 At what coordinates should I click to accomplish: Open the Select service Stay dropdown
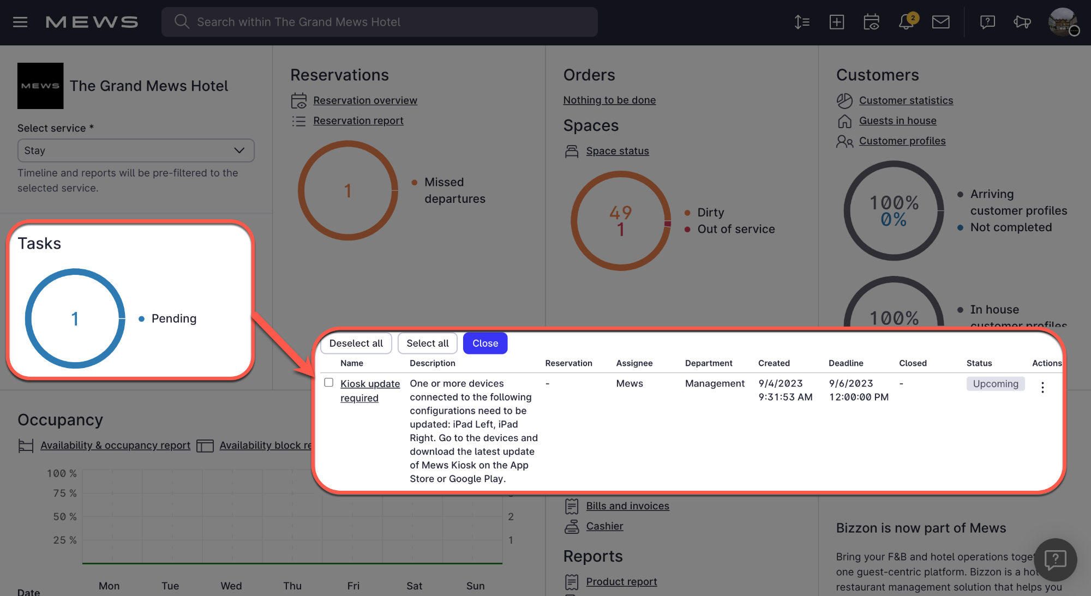136,150
